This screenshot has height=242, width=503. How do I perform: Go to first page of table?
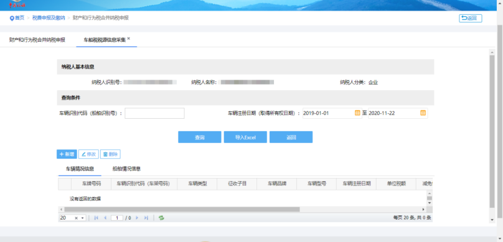[96, 218]
